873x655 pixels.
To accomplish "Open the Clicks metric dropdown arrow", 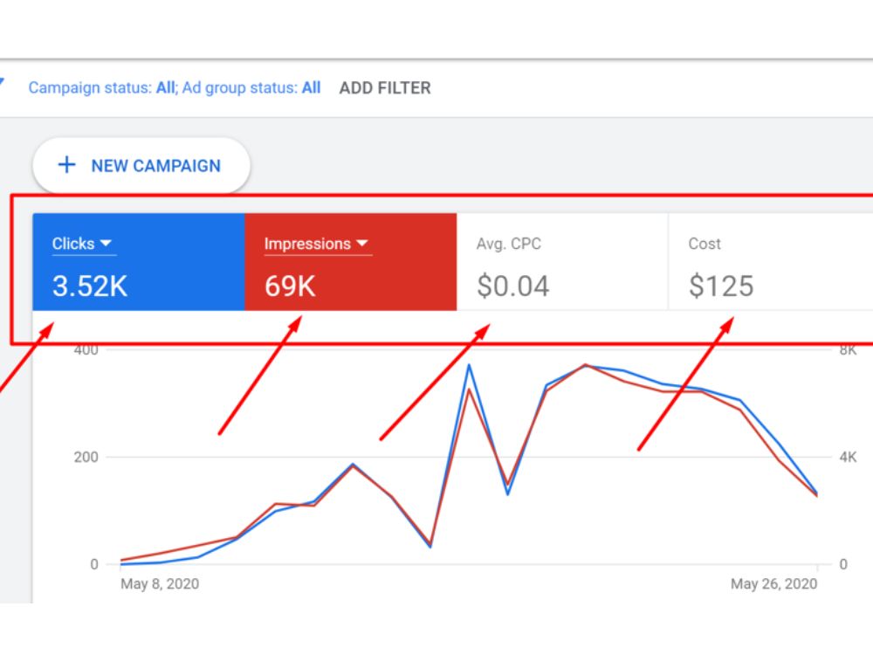I will [x=106, y=243].
